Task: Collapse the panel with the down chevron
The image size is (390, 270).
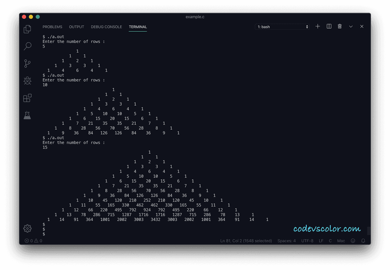Action: pyautogui.click(x=351, y=26)
